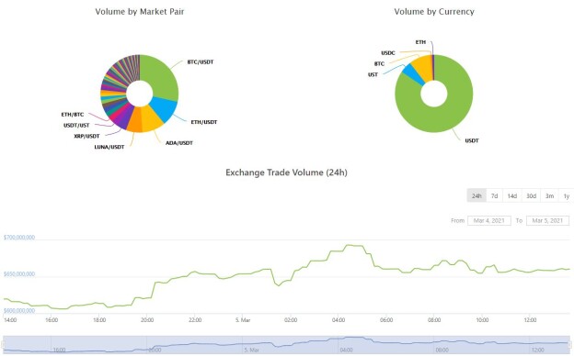Click the BTC/USDT green pie slice
574x356 pixels.
[x=161, y=77]
